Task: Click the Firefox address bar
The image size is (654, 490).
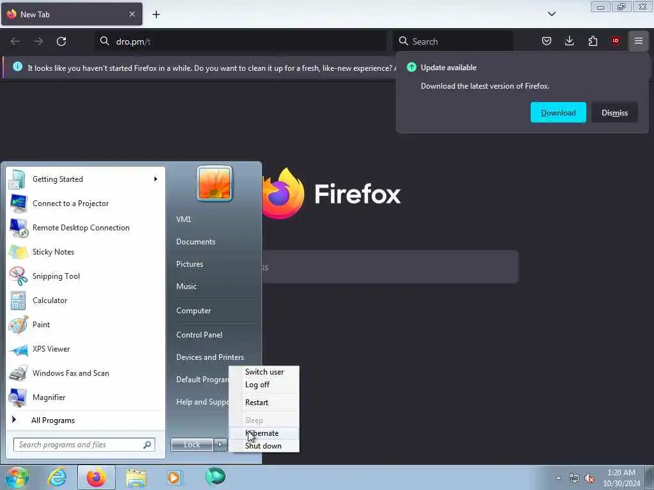Action: click(x=241, y=41)
